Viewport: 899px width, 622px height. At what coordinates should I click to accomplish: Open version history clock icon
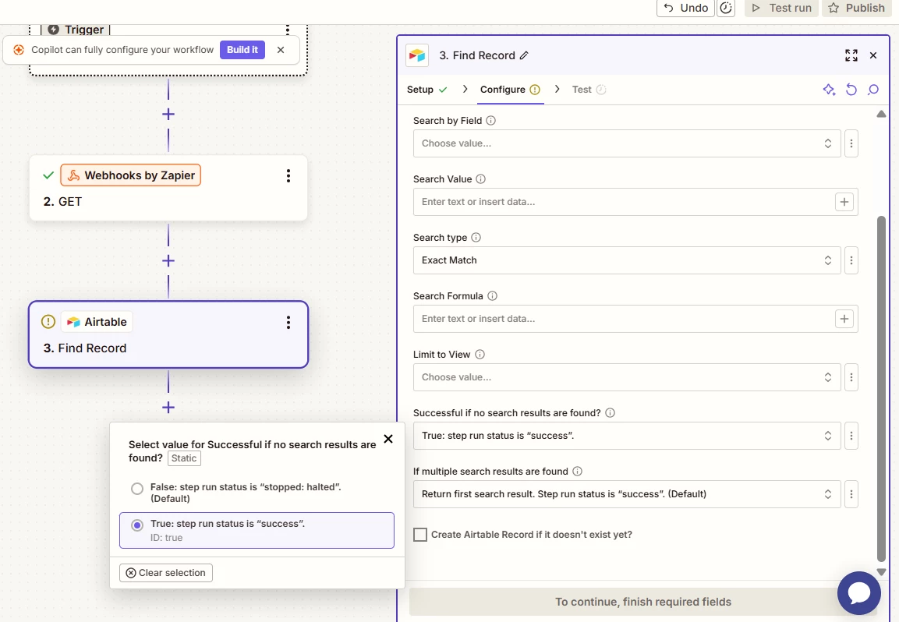tap(726, 8)
